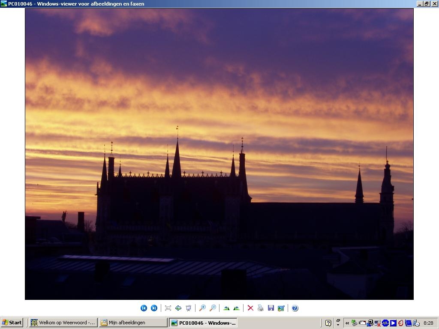Zoom in with the plus magnifier
The image size is (439, 329).
202,308
